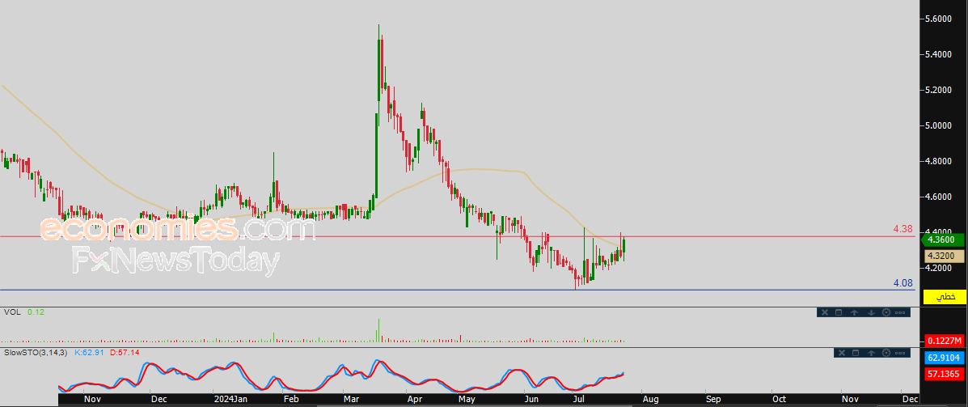
Task: Open SlowSTO panel more options dots
Action: click(x=900, y=354)
